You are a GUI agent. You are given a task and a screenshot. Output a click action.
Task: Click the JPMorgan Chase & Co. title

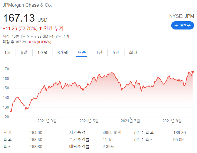coord(27,6)
